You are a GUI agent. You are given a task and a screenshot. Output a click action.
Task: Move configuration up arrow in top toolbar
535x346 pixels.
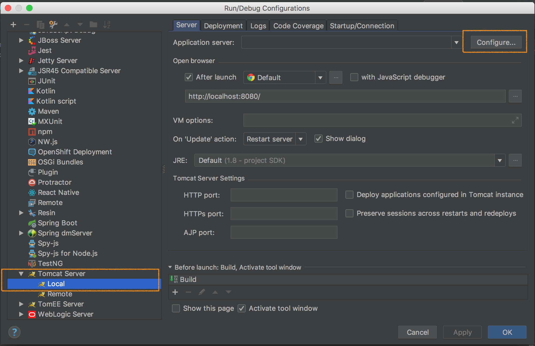tap(67, 25)
